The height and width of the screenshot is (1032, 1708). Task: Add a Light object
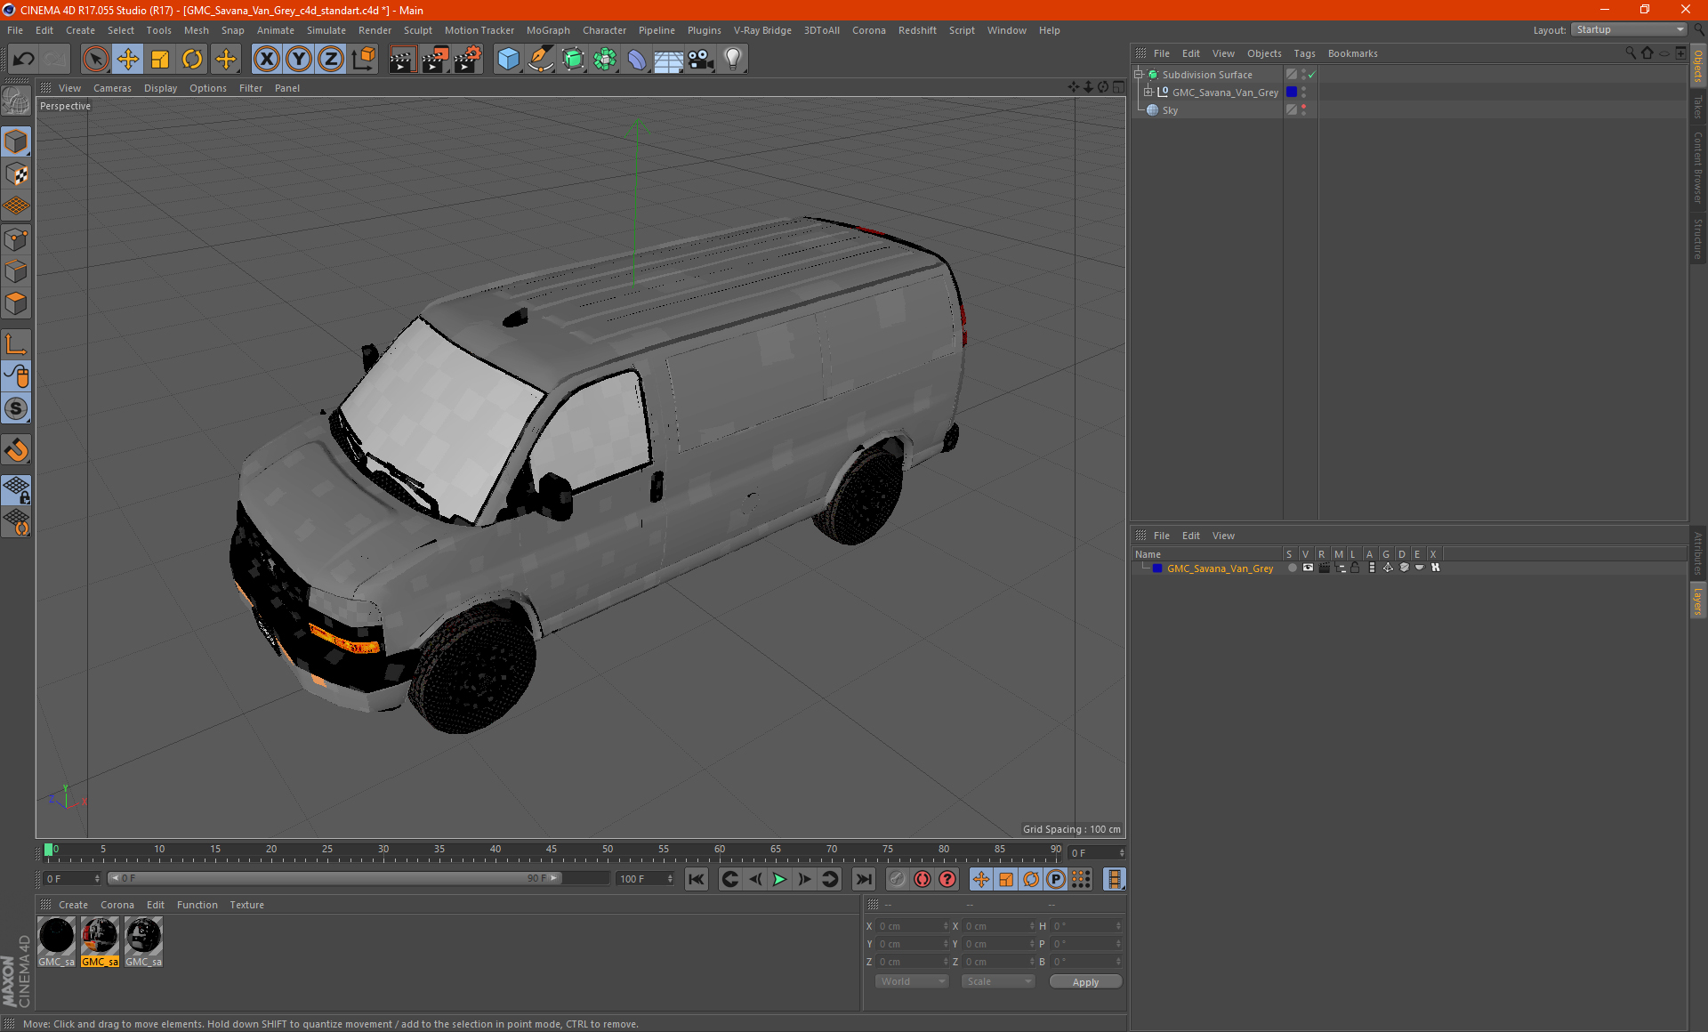733,60
